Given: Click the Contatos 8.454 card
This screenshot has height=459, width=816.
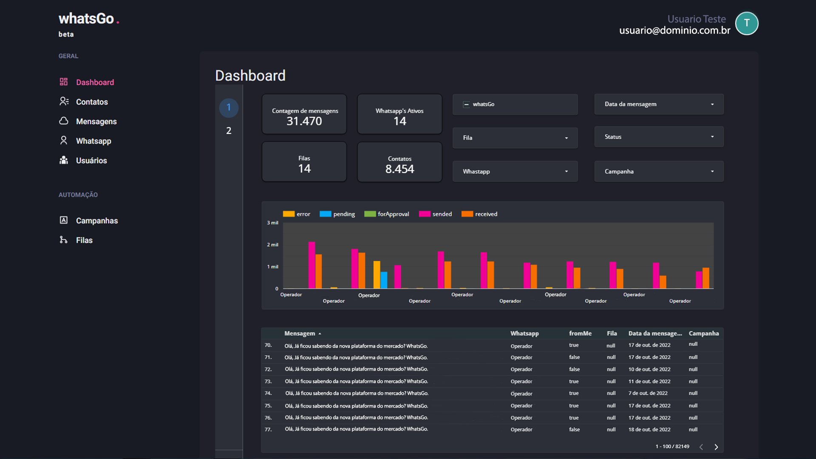Looking at the screenshot, I should point(399,162).
